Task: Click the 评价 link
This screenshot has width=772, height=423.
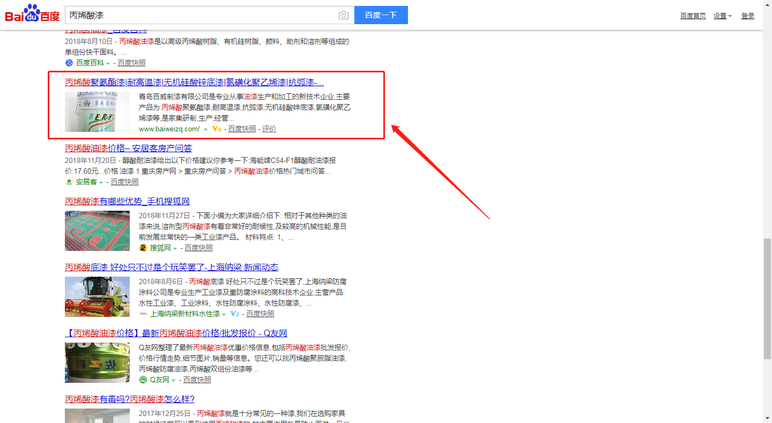Action: [269, 129]
